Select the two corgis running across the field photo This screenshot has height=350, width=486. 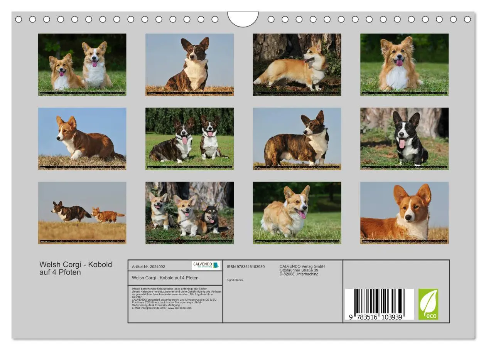tap(82, 213)
